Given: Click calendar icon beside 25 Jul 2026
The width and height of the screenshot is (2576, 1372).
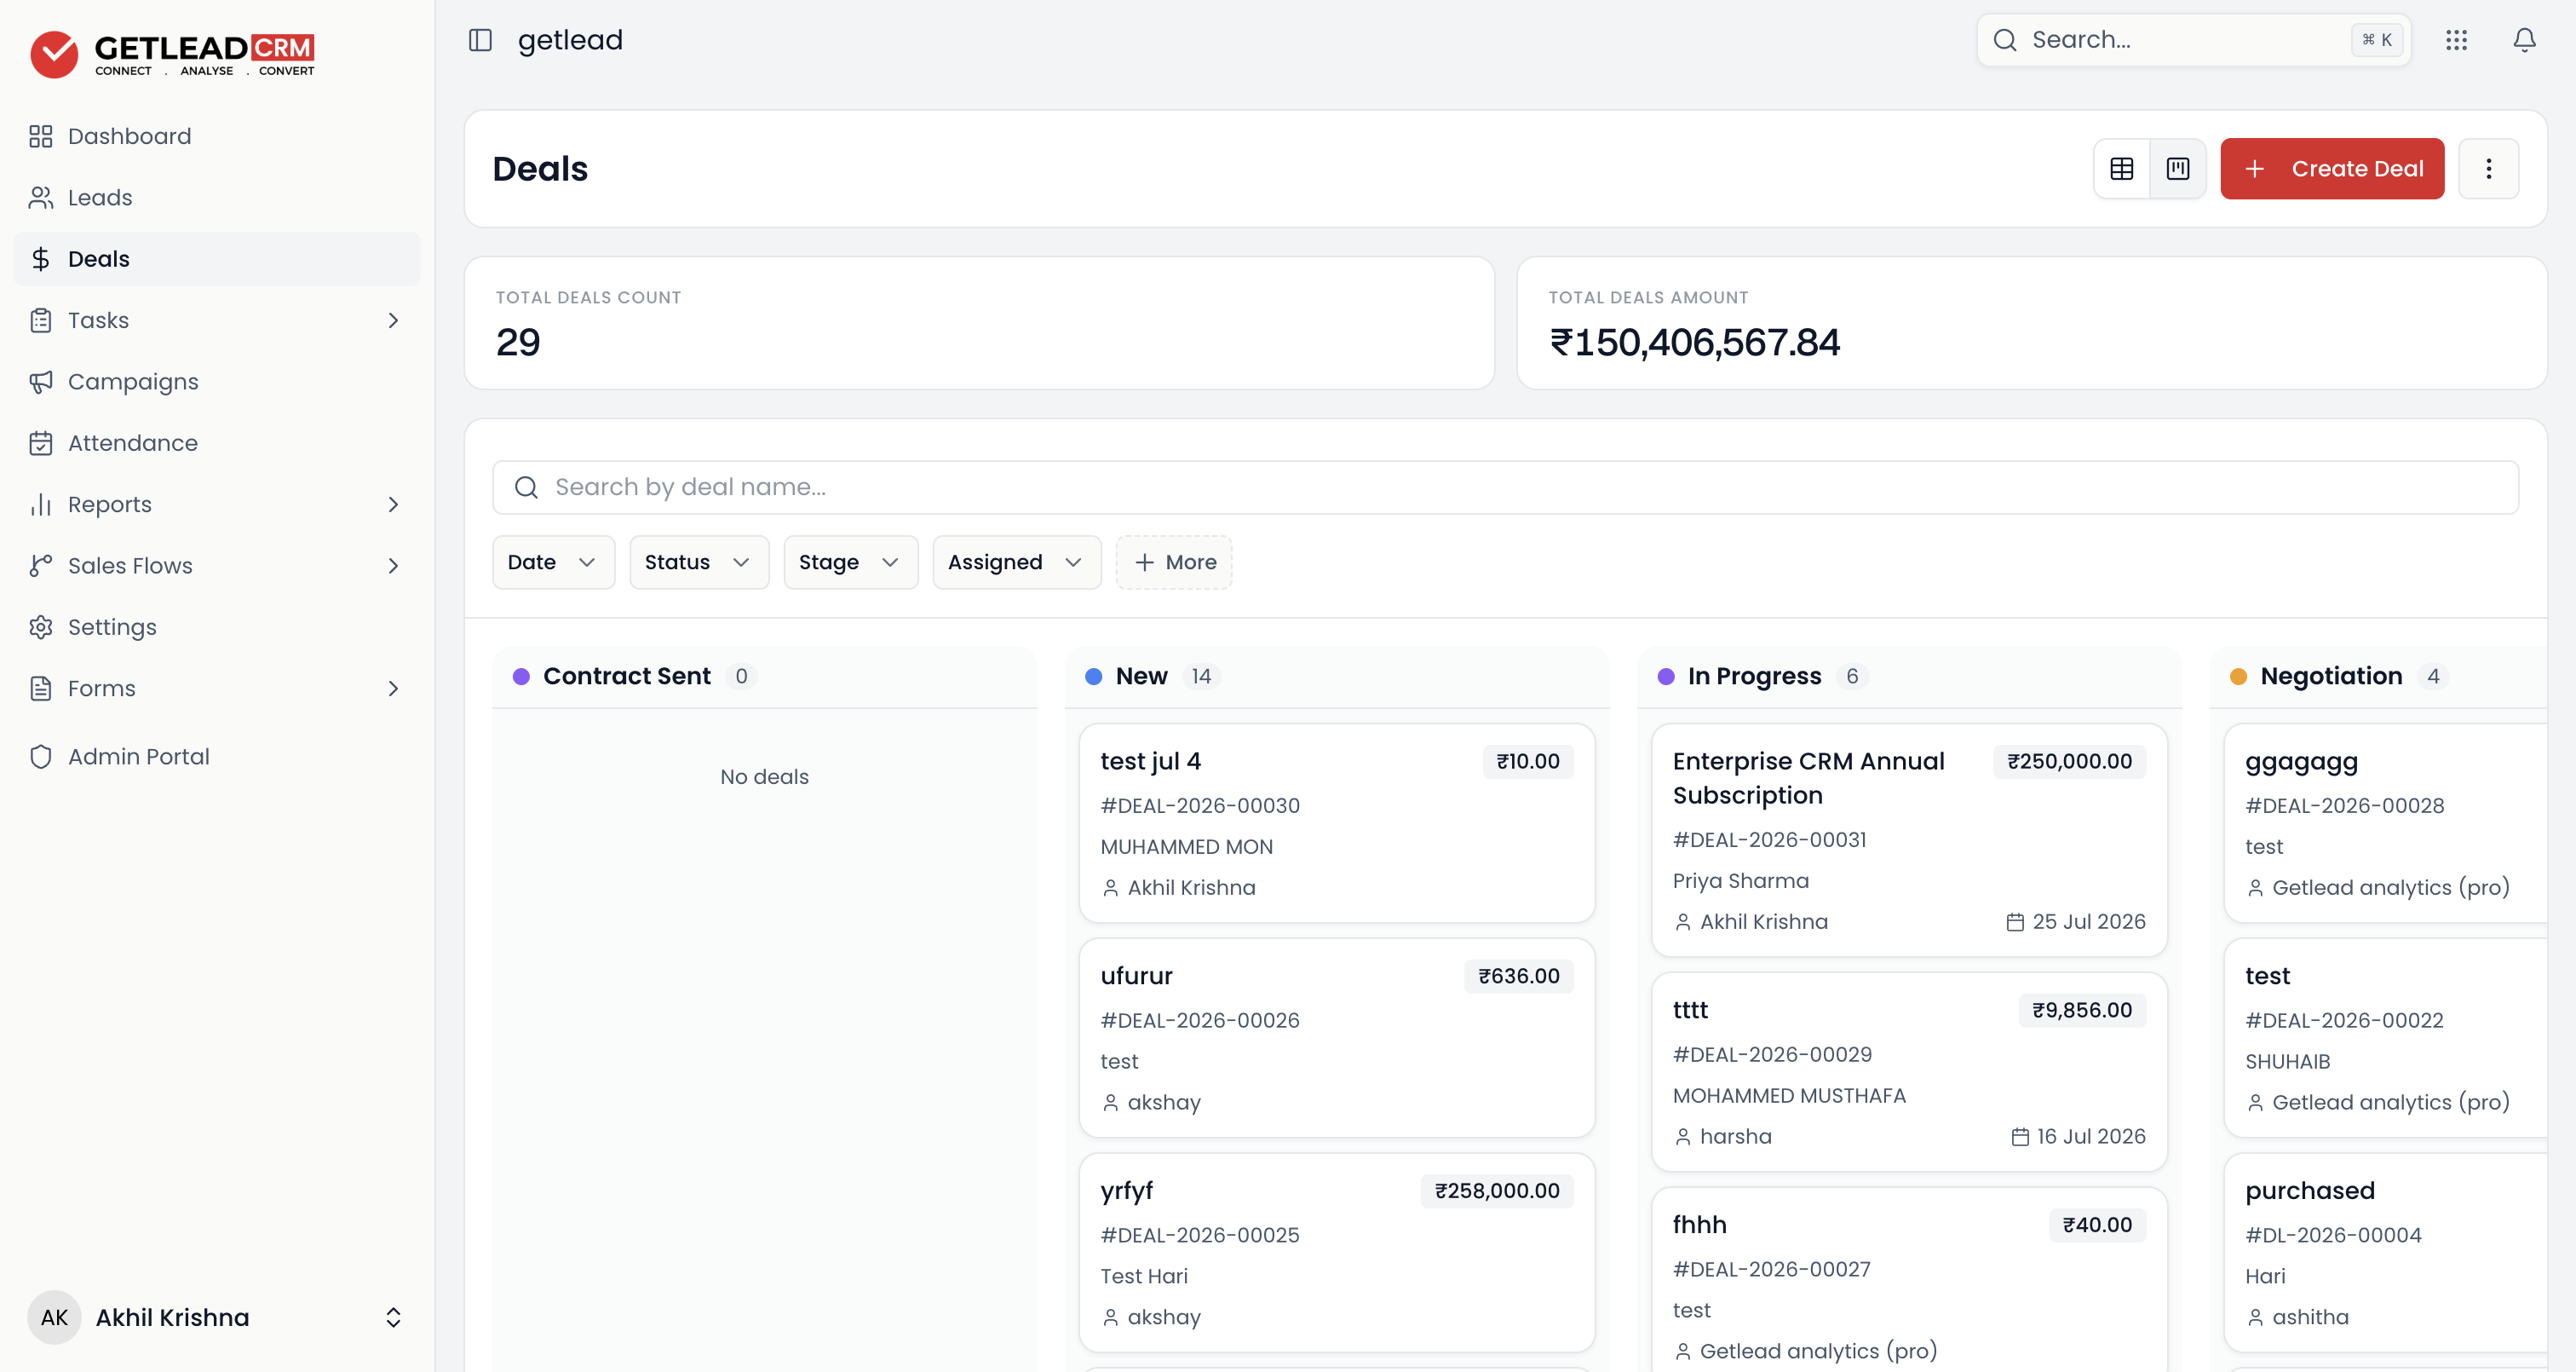Looking at the screenshot, I should pos(2015,922).
